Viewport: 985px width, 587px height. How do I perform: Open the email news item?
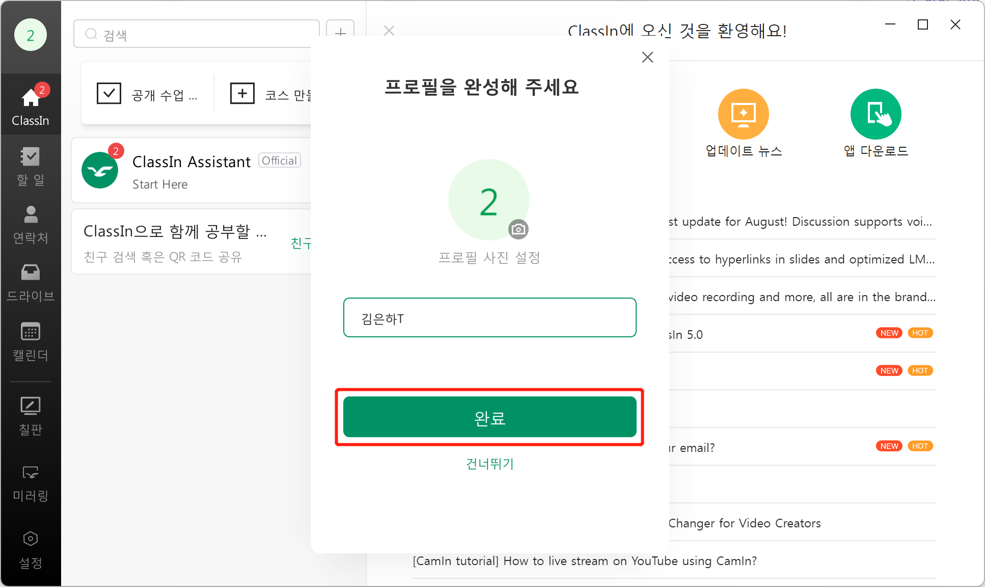coord(802,448)
